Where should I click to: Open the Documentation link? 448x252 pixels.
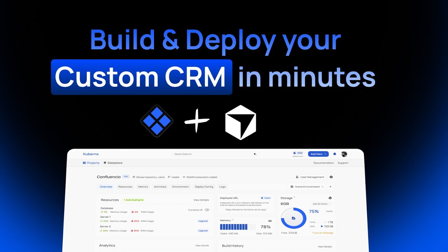[x=323, y=163]
